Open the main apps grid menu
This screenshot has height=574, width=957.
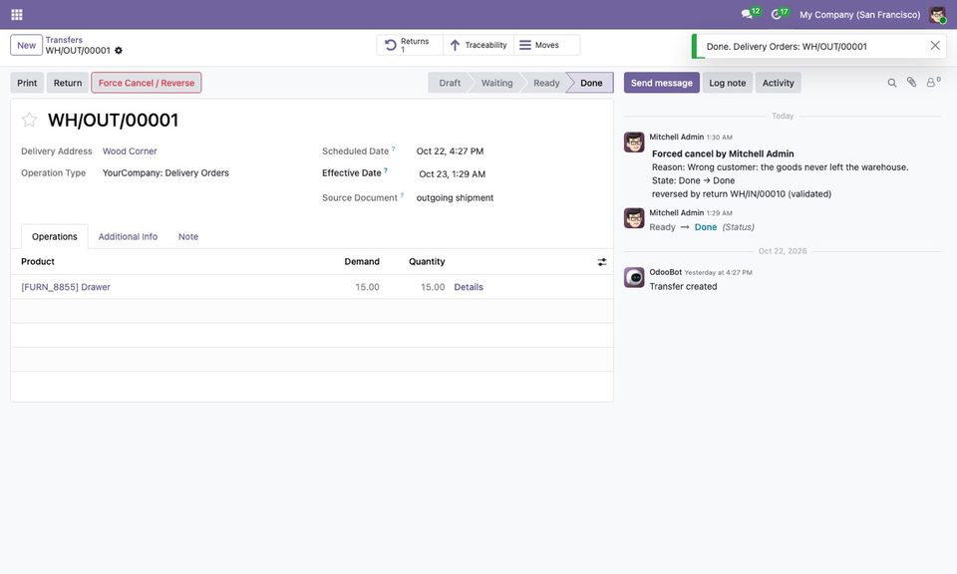pyautogui.click(x=17, y=15)
